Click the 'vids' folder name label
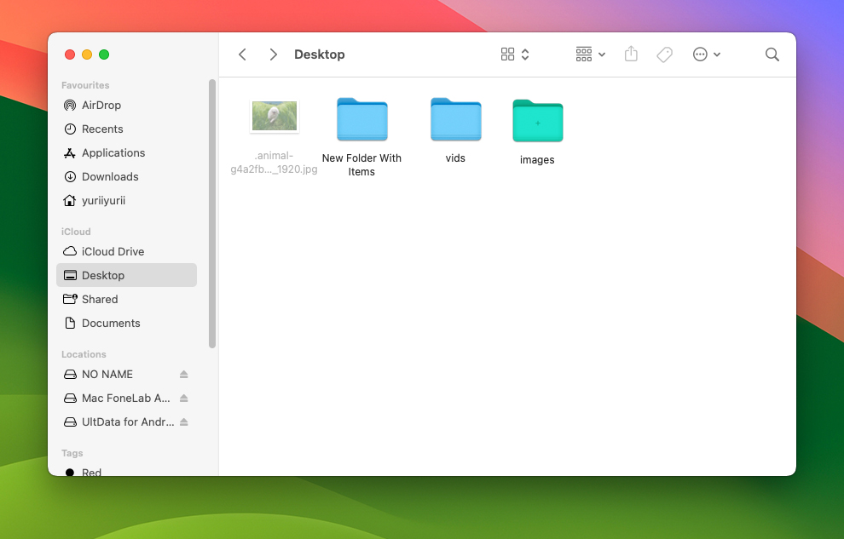The width and height of the screenshot is (844, 539). coord(455,158)
